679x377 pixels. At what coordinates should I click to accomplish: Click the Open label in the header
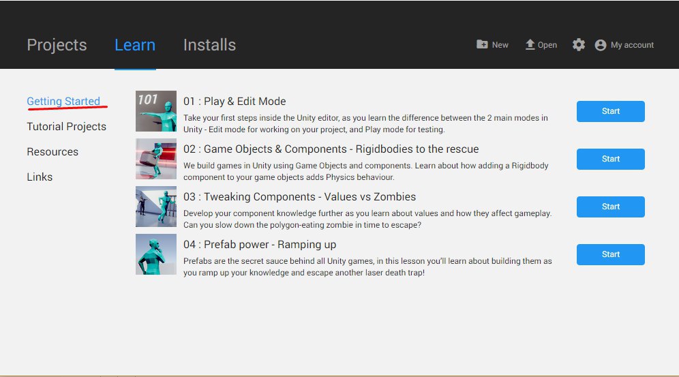pos(547,45)
